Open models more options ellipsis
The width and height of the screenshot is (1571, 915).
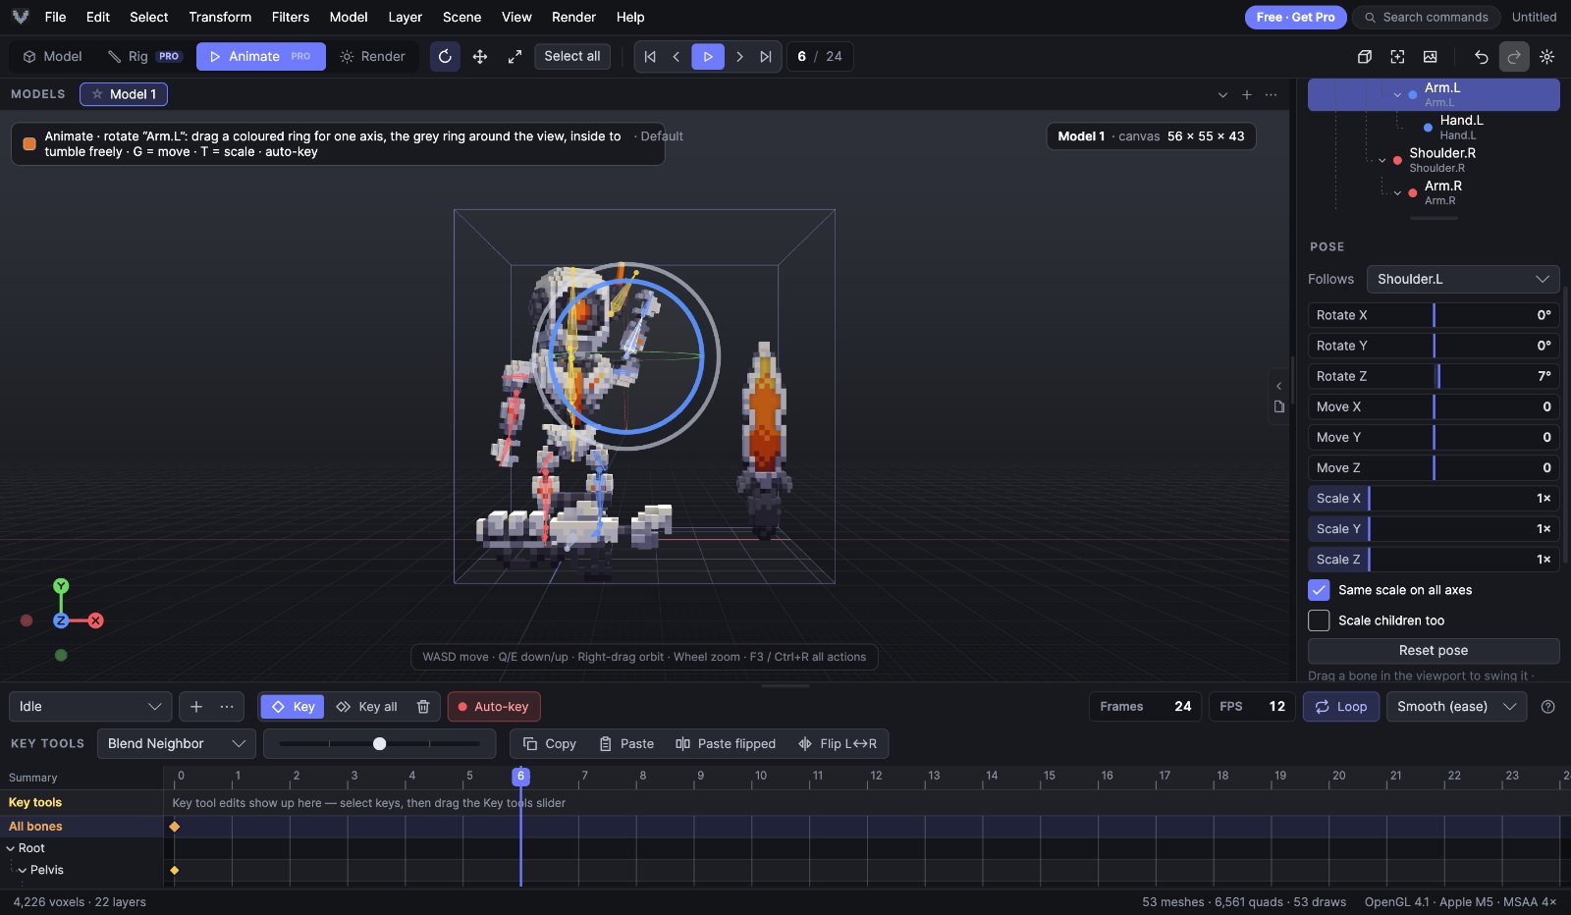(x=1272, y=94)
